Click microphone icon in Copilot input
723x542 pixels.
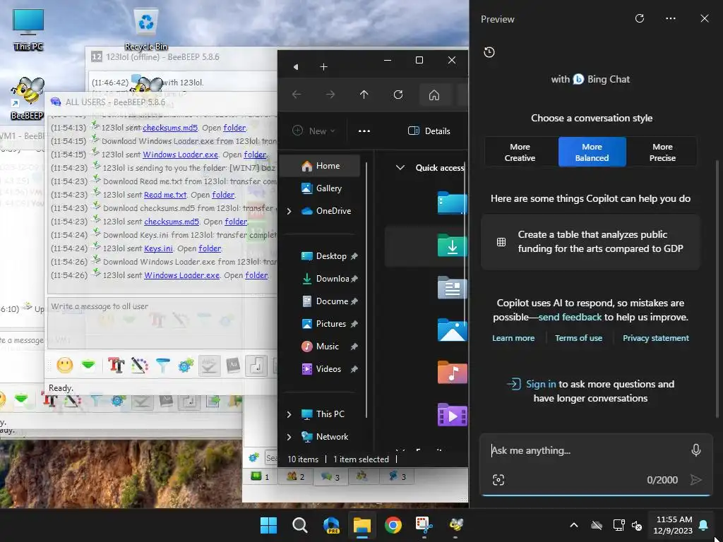[x=695, y=450]
